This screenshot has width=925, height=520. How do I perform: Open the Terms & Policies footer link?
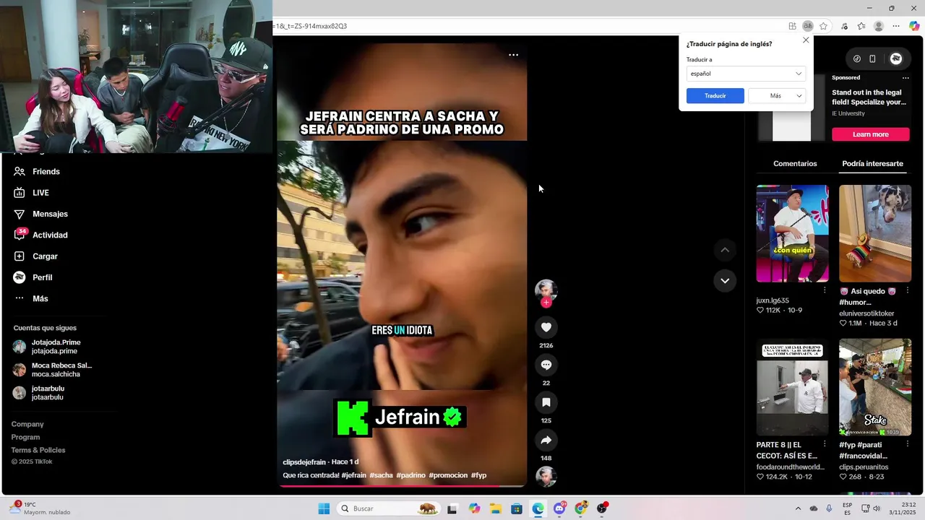point(38,450)
